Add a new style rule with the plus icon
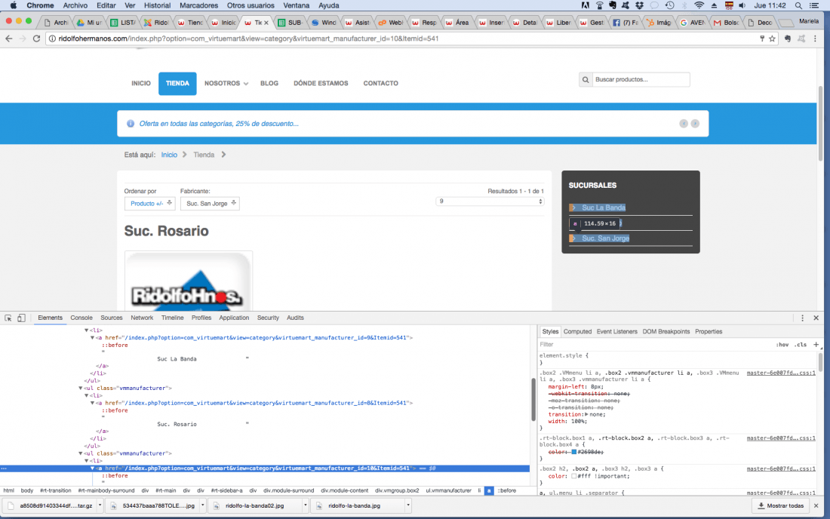 816,345
